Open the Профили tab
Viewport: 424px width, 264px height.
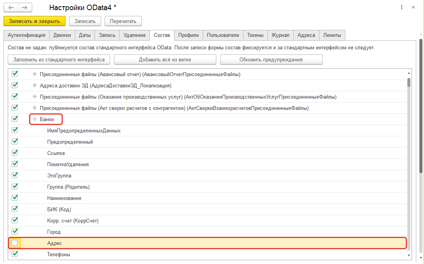click(188, 35)
